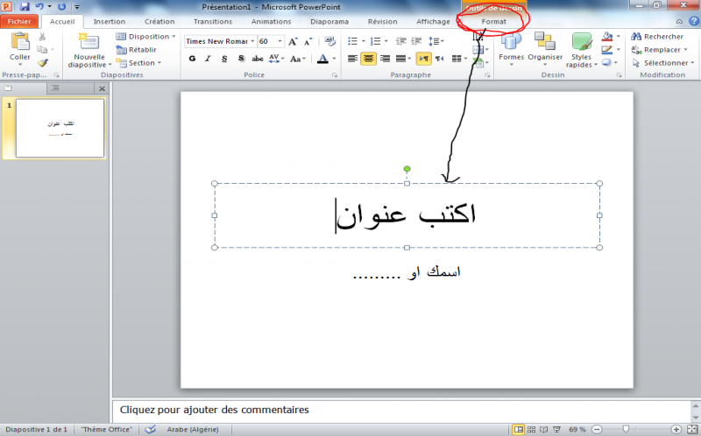Click the increase font size icon

click(x=294, y=41)
